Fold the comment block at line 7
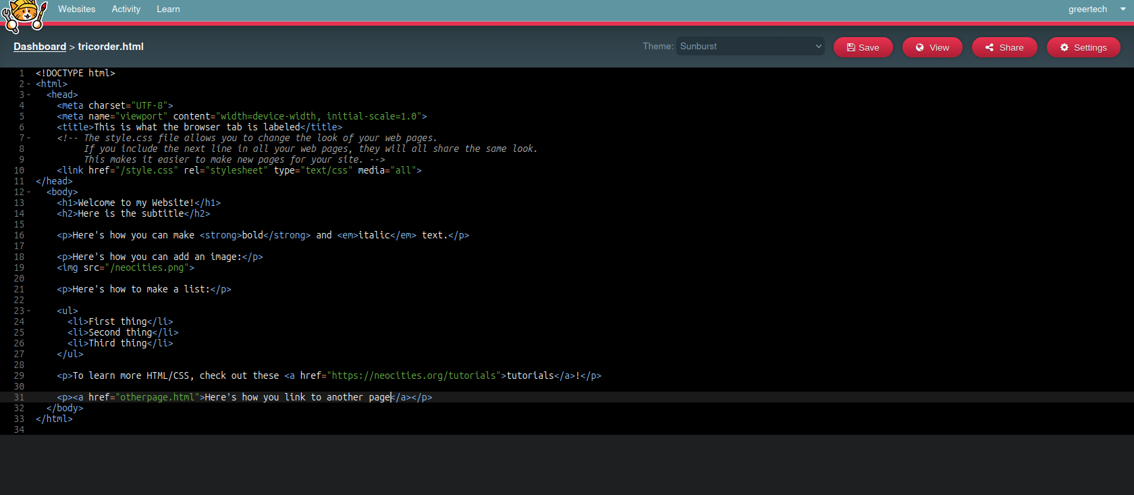This screenshot has width=1134, height=495. 29,138
